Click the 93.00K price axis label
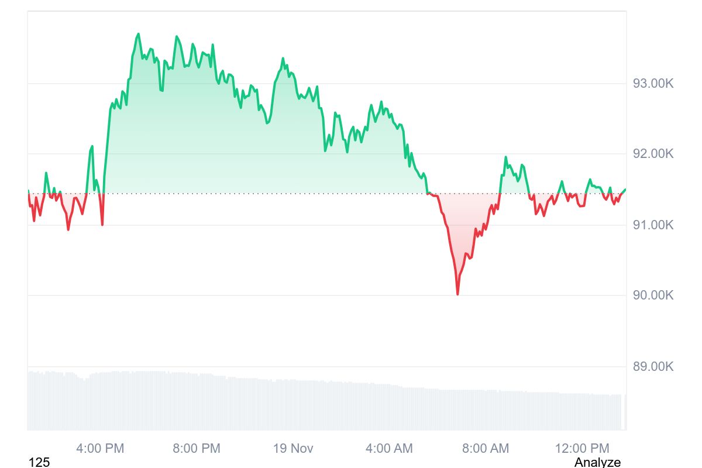 (x=653, y=84)
